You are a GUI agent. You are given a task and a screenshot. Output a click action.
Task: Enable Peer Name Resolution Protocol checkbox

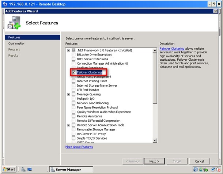(x=73, y=107)
